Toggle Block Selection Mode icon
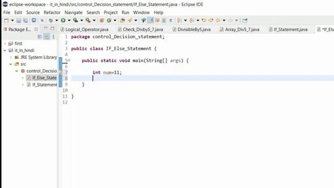The height and width of the screenshot is (188, 334). (x=164, y=20)
